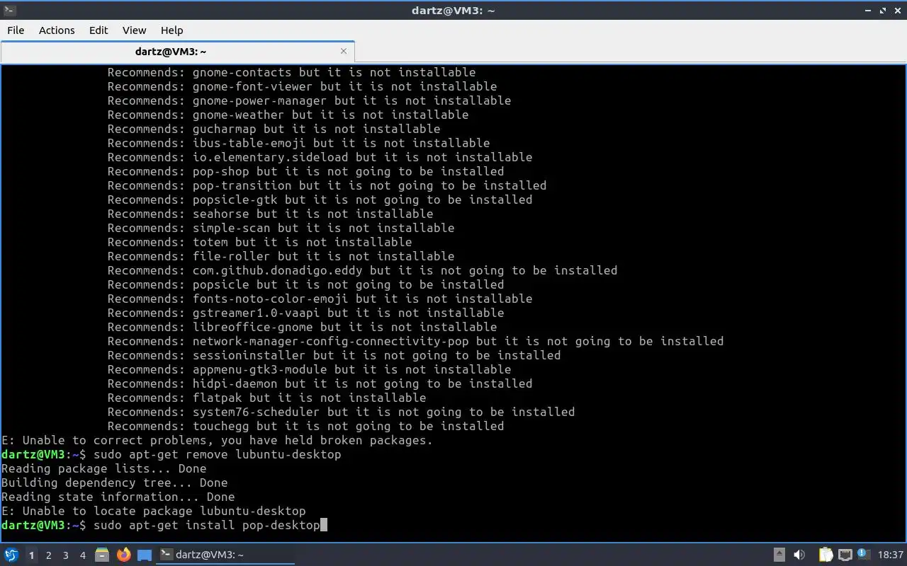Select the dartz@VM3: ~ terminal tab
The width and height of the screenshot is (907, 566).
point(177,52)
